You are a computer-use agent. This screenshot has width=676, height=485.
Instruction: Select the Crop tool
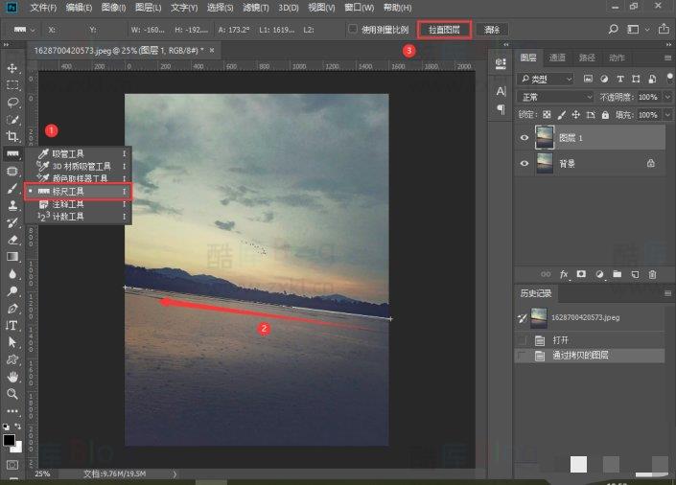coord(13,136)
